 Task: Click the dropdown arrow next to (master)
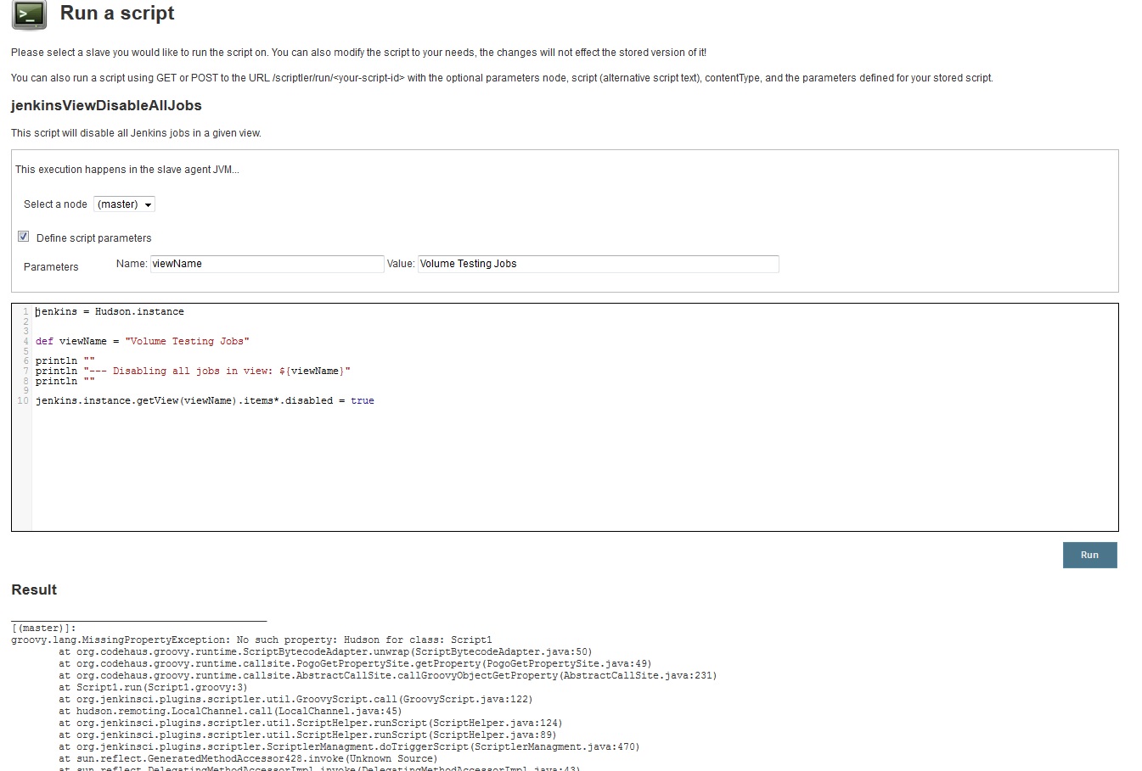146,204
